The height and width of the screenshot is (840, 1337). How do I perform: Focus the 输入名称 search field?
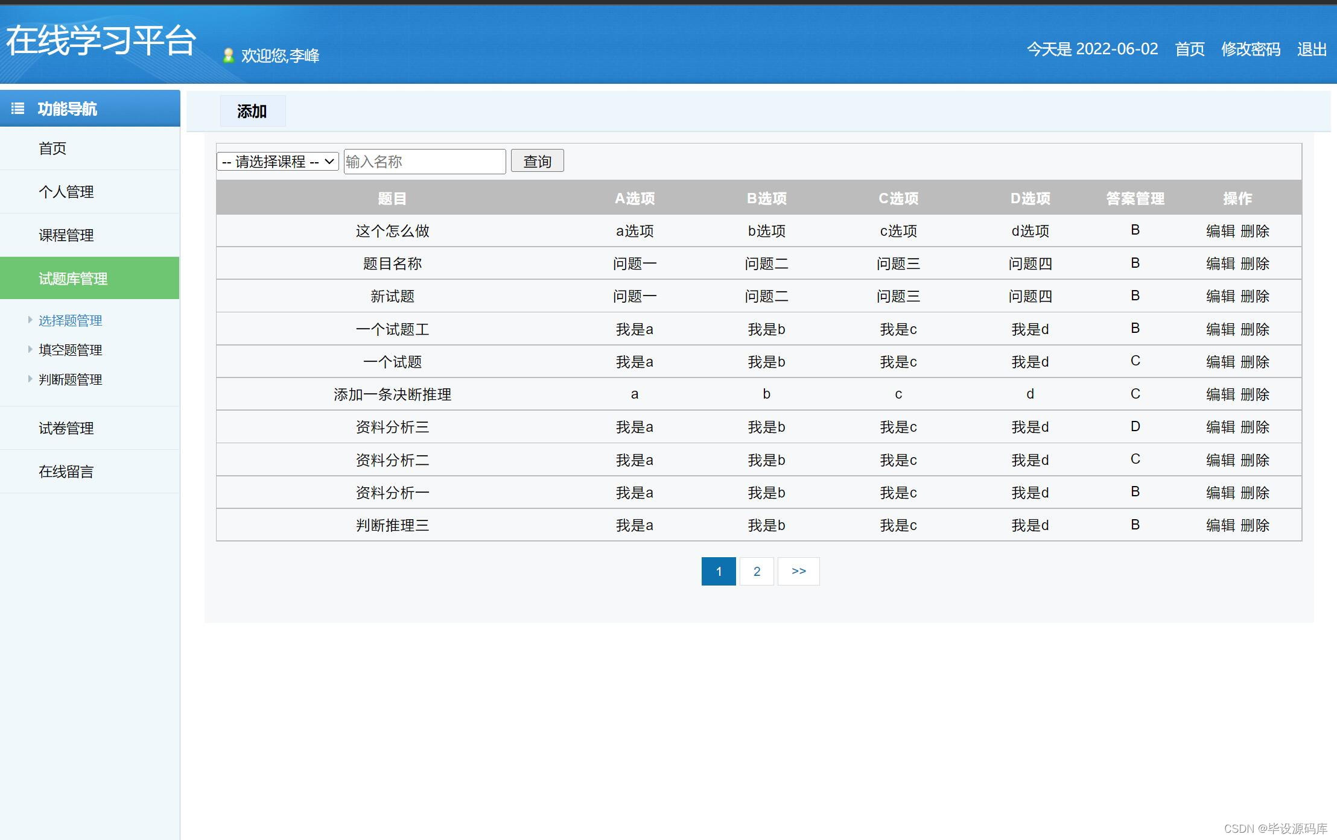tap(425, 162)
